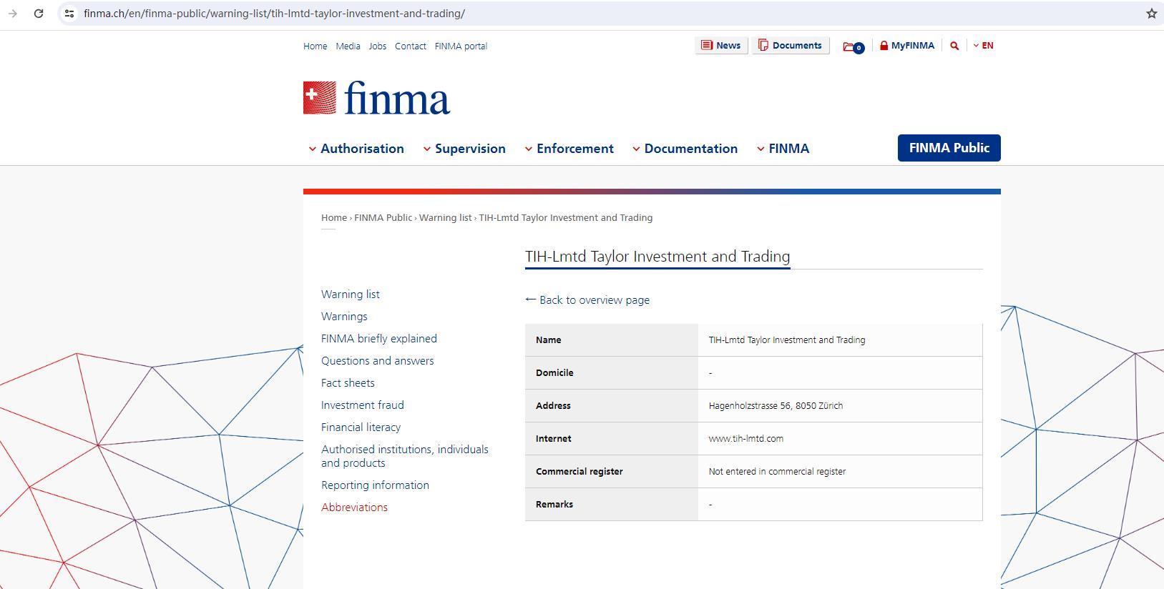Screen dimensions: 1164x589
Task: Expand the Enforcement menu
Action: 569,149
